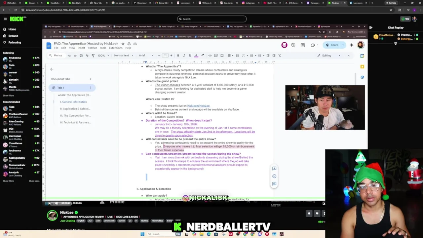Open the text color picker
The image size is (423, 238).
[196, 56]
